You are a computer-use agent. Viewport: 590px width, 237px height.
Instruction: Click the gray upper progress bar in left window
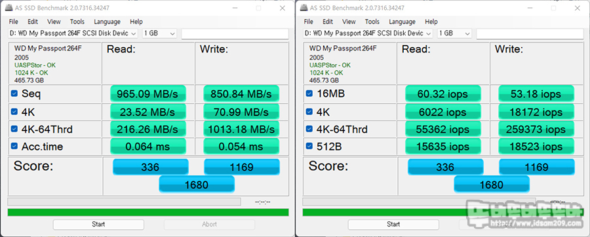[x=124, y=202]
